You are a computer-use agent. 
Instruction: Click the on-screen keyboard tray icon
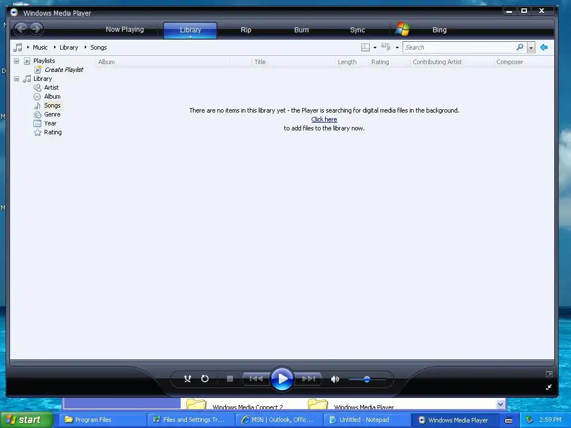509,420
